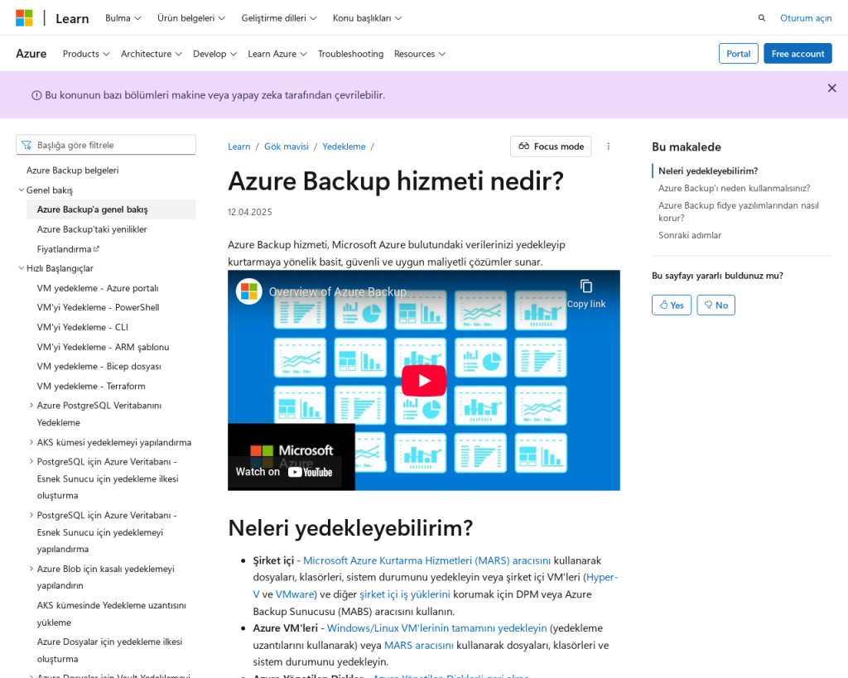The image size is (848, 678).
Task: Open VM yedekleme - Azure portalı
Action: (98, 288)
